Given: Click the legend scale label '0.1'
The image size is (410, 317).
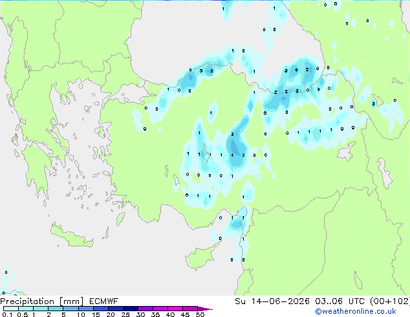Looking at the screenshot, I should point(8,314).
